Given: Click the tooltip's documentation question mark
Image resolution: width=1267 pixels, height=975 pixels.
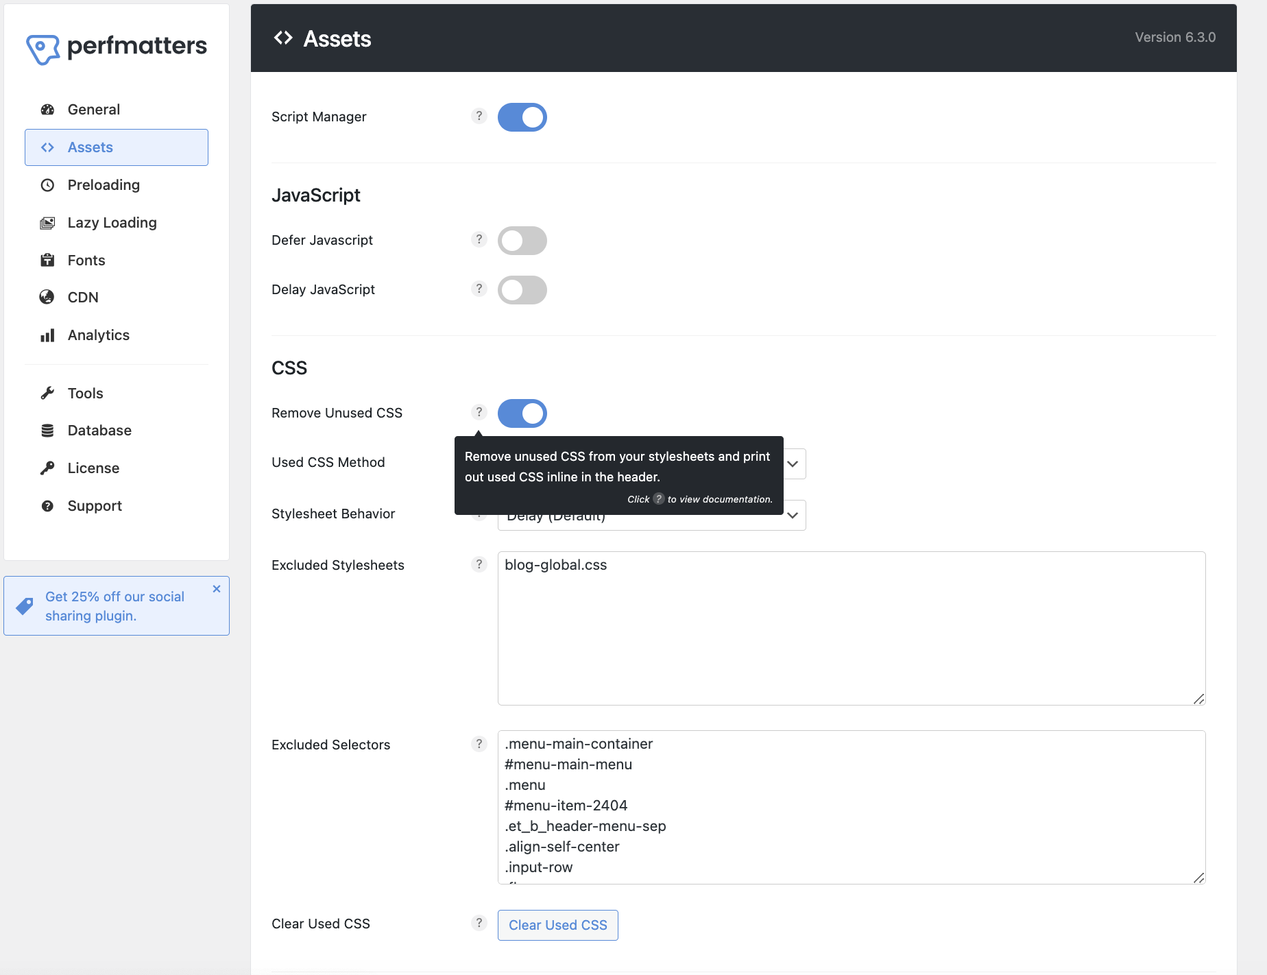Looking at the screenshot, I should (659, 498).
